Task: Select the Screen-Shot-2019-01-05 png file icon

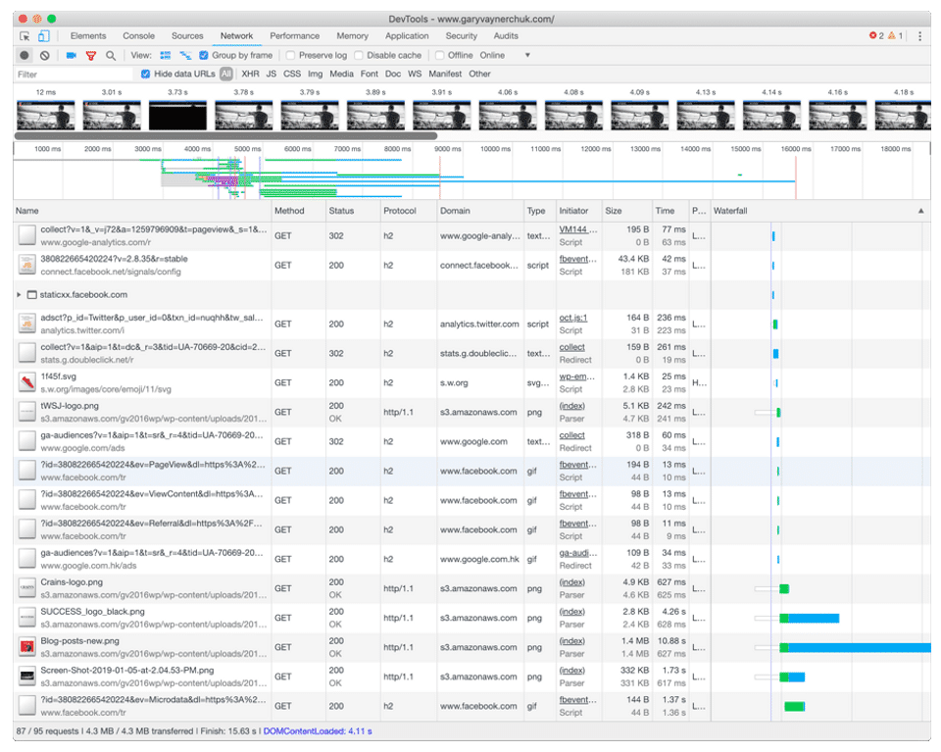Action: pyautogui.click(x=26, y=677)
